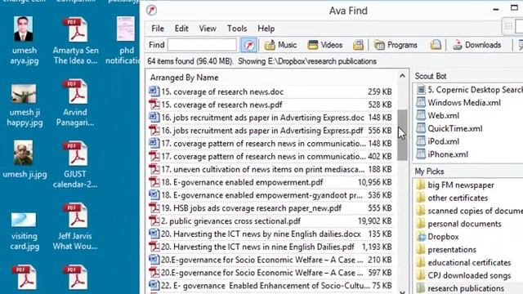This screenshot has height=294, width=523.
Task: Select umesh ji happy.jpg desktop icon
Action: (x=24, y=105)
